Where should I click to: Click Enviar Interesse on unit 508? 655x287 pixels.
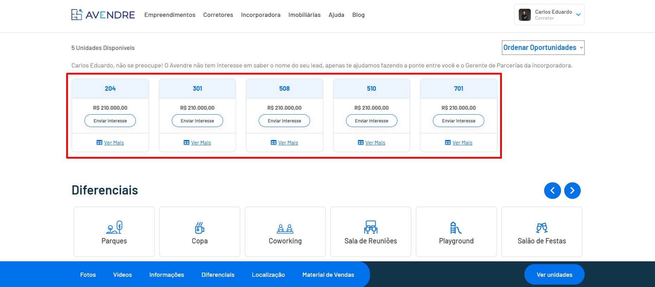pos(284,121)
